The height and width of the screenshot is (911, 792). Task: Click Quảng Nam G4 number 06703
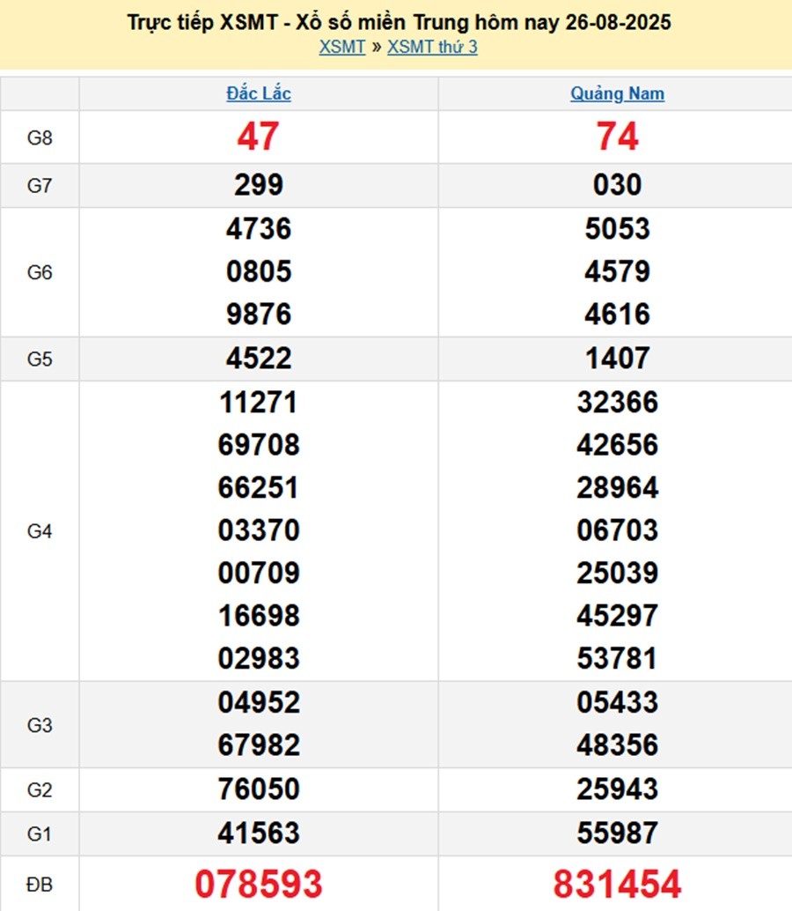617,530
